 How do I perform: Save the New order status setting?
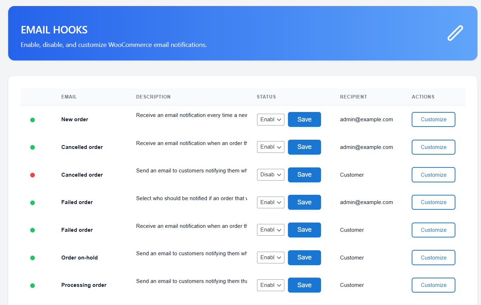pyautogui.click(x=304, y=119)
